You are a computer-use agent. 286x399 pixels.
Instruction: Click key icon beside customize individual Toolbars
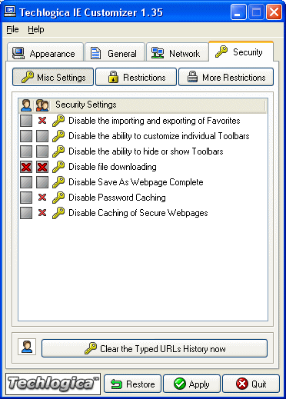tap(58, 136)
